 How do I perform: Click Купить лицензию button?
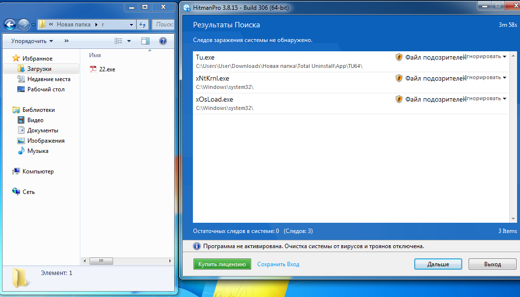(222, 264)
